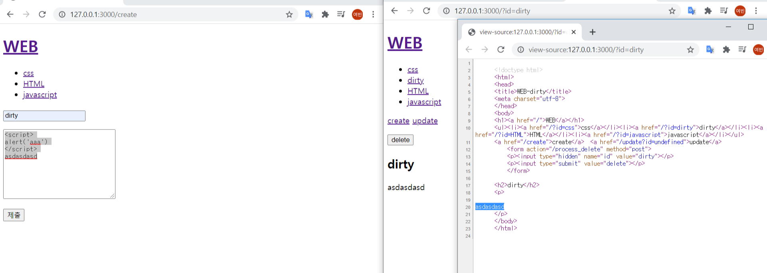Reload the view-source page
767x273 pixels.
501,50
